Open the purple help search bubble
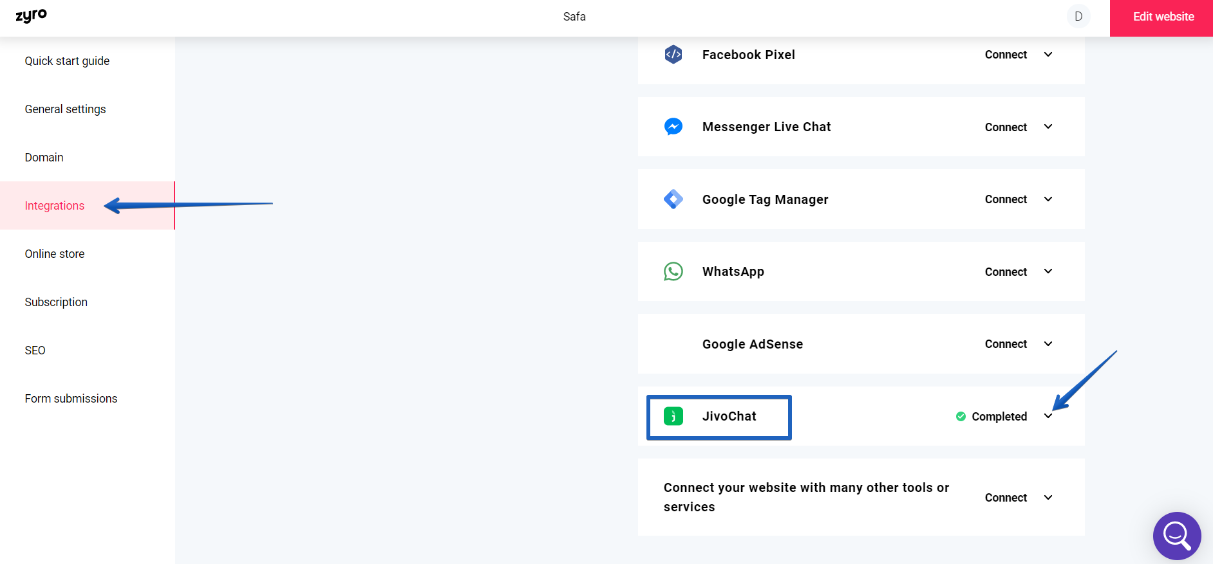The width and height of the screenshot is (1213, 564). (x=1177, y=536)
